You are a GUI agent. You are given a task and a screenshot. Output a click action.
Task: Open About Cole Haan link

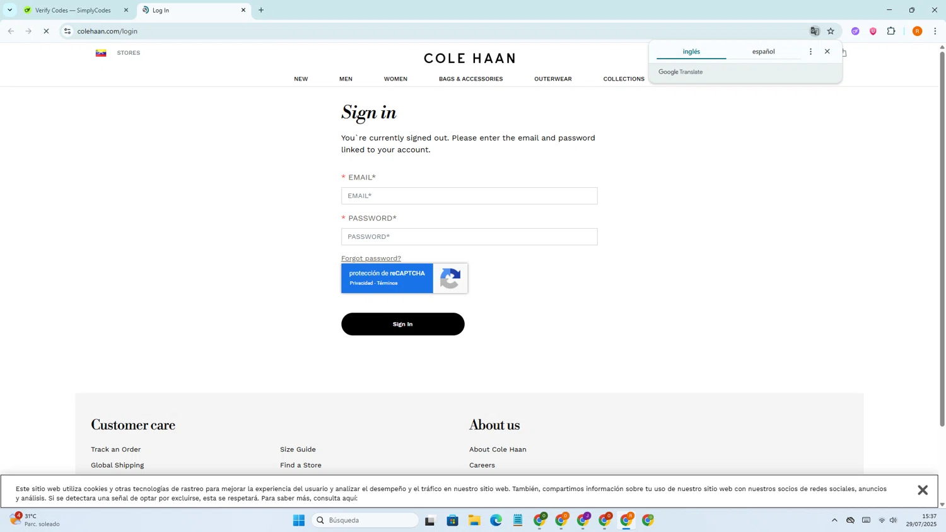point(498,449)
